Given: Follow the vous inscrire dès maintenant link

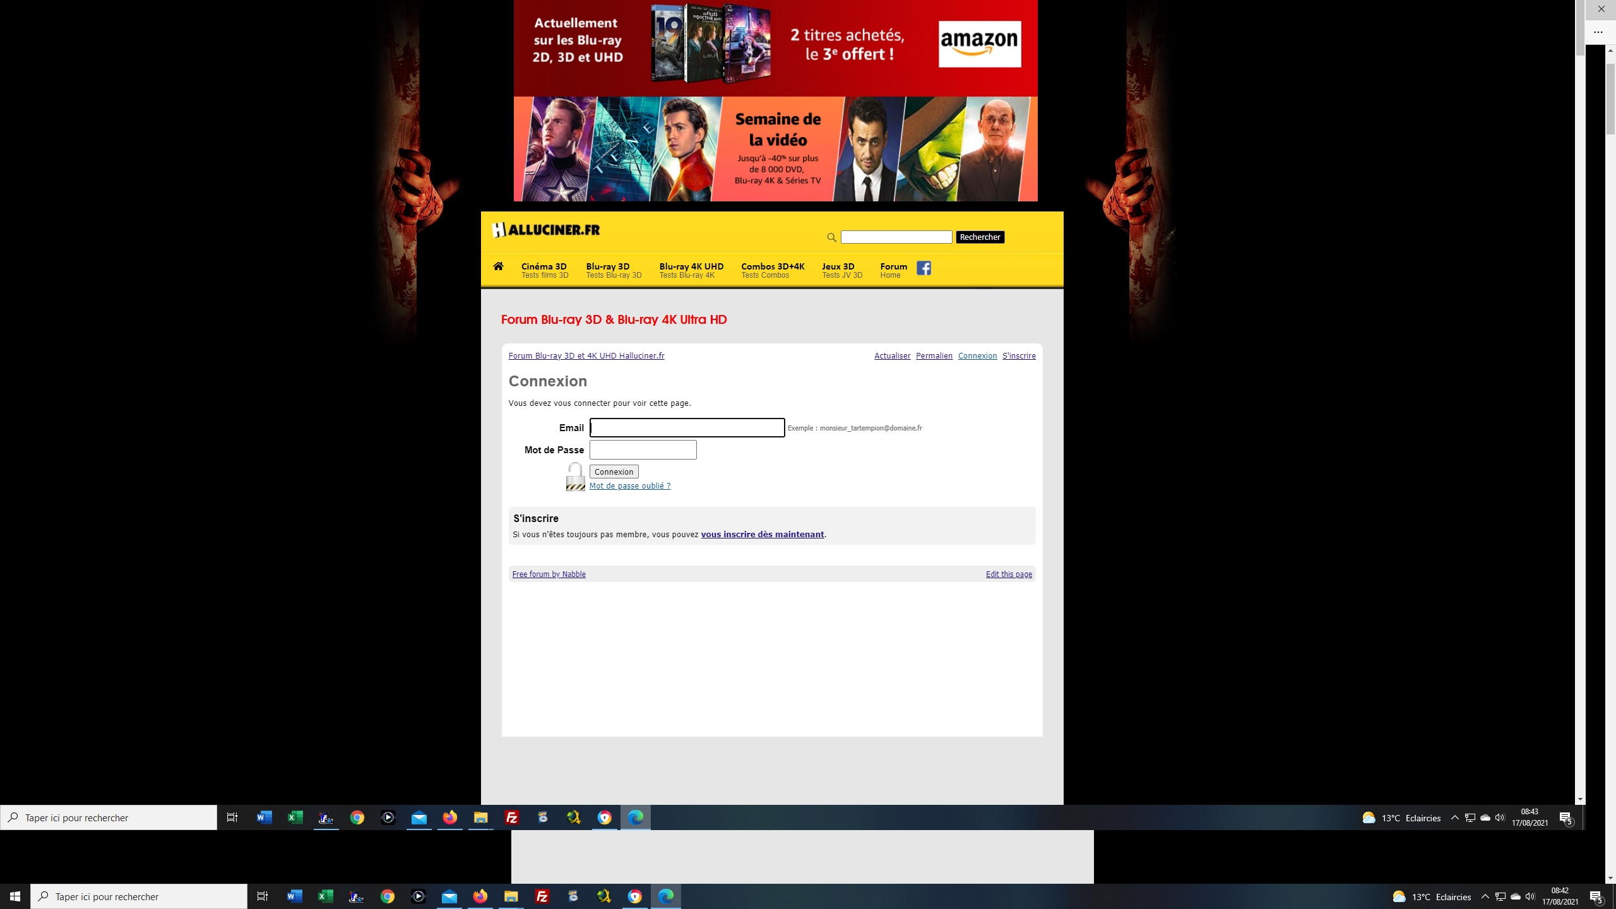Looking at the screenshot, I should pyautogui.click(x=762, y=535).
